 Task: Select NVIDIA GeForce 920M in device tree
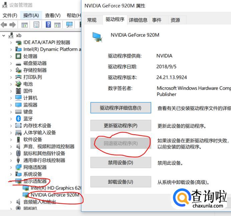tap(55, 195)
